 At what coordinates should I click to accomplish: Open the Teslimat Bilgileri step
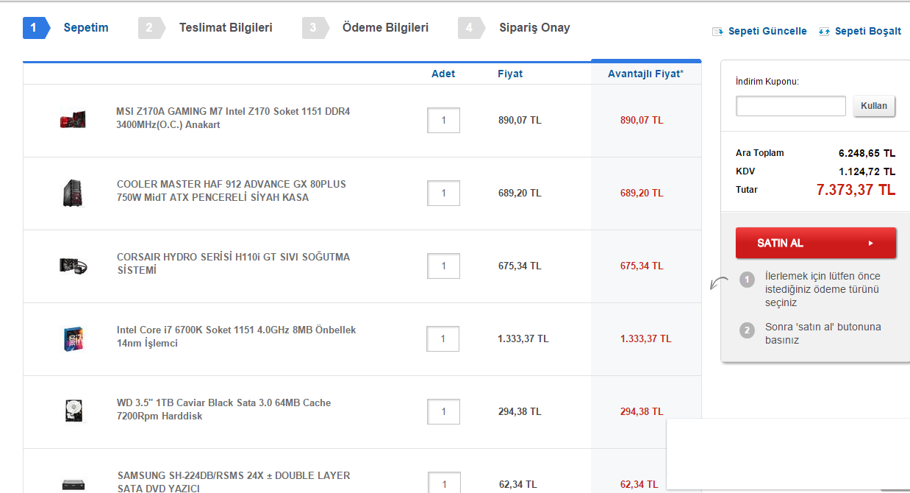click(x=206, y=28)
